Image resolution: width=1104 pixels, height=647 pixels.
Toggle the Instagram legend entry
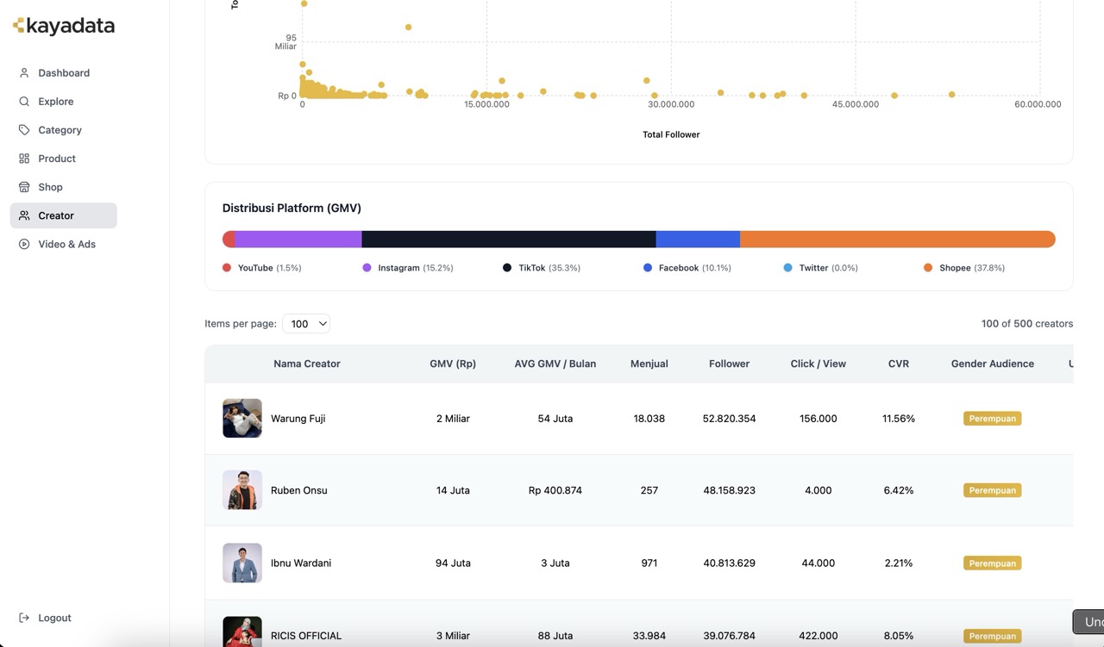pos(407,268)
